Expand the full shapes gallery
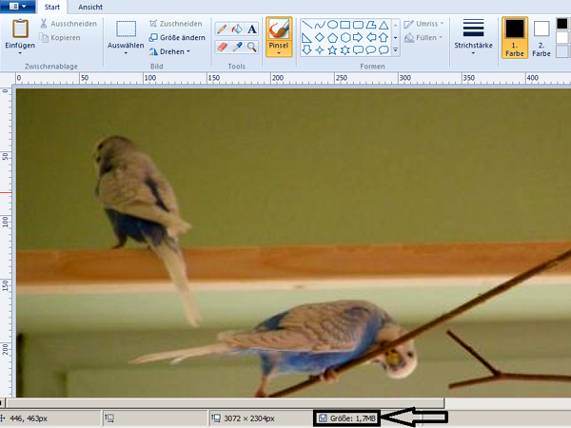The image size is (571, 428). (x=396, y=50)
